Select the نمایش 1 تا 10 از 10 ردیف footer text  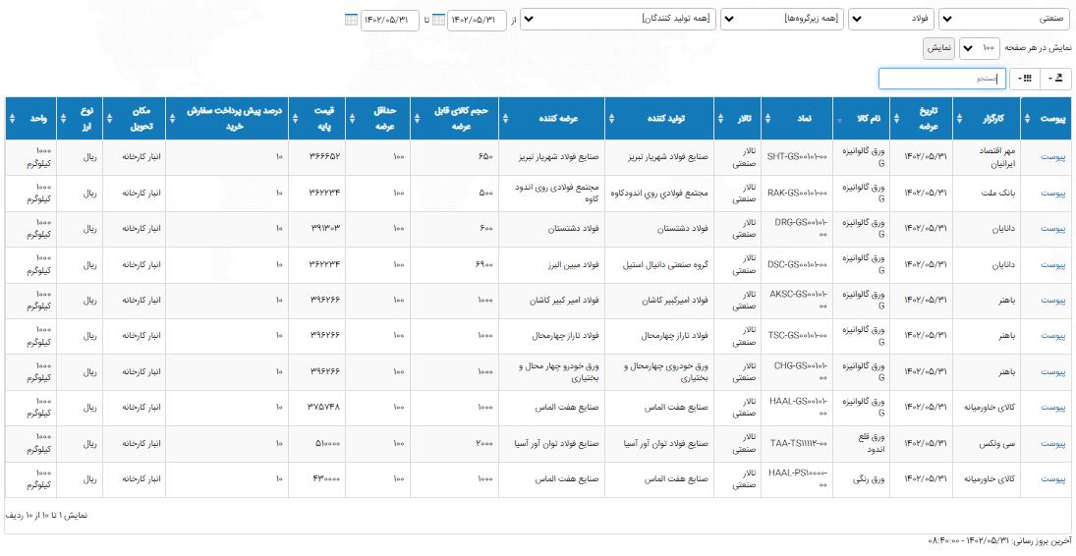tap(46, 514)
